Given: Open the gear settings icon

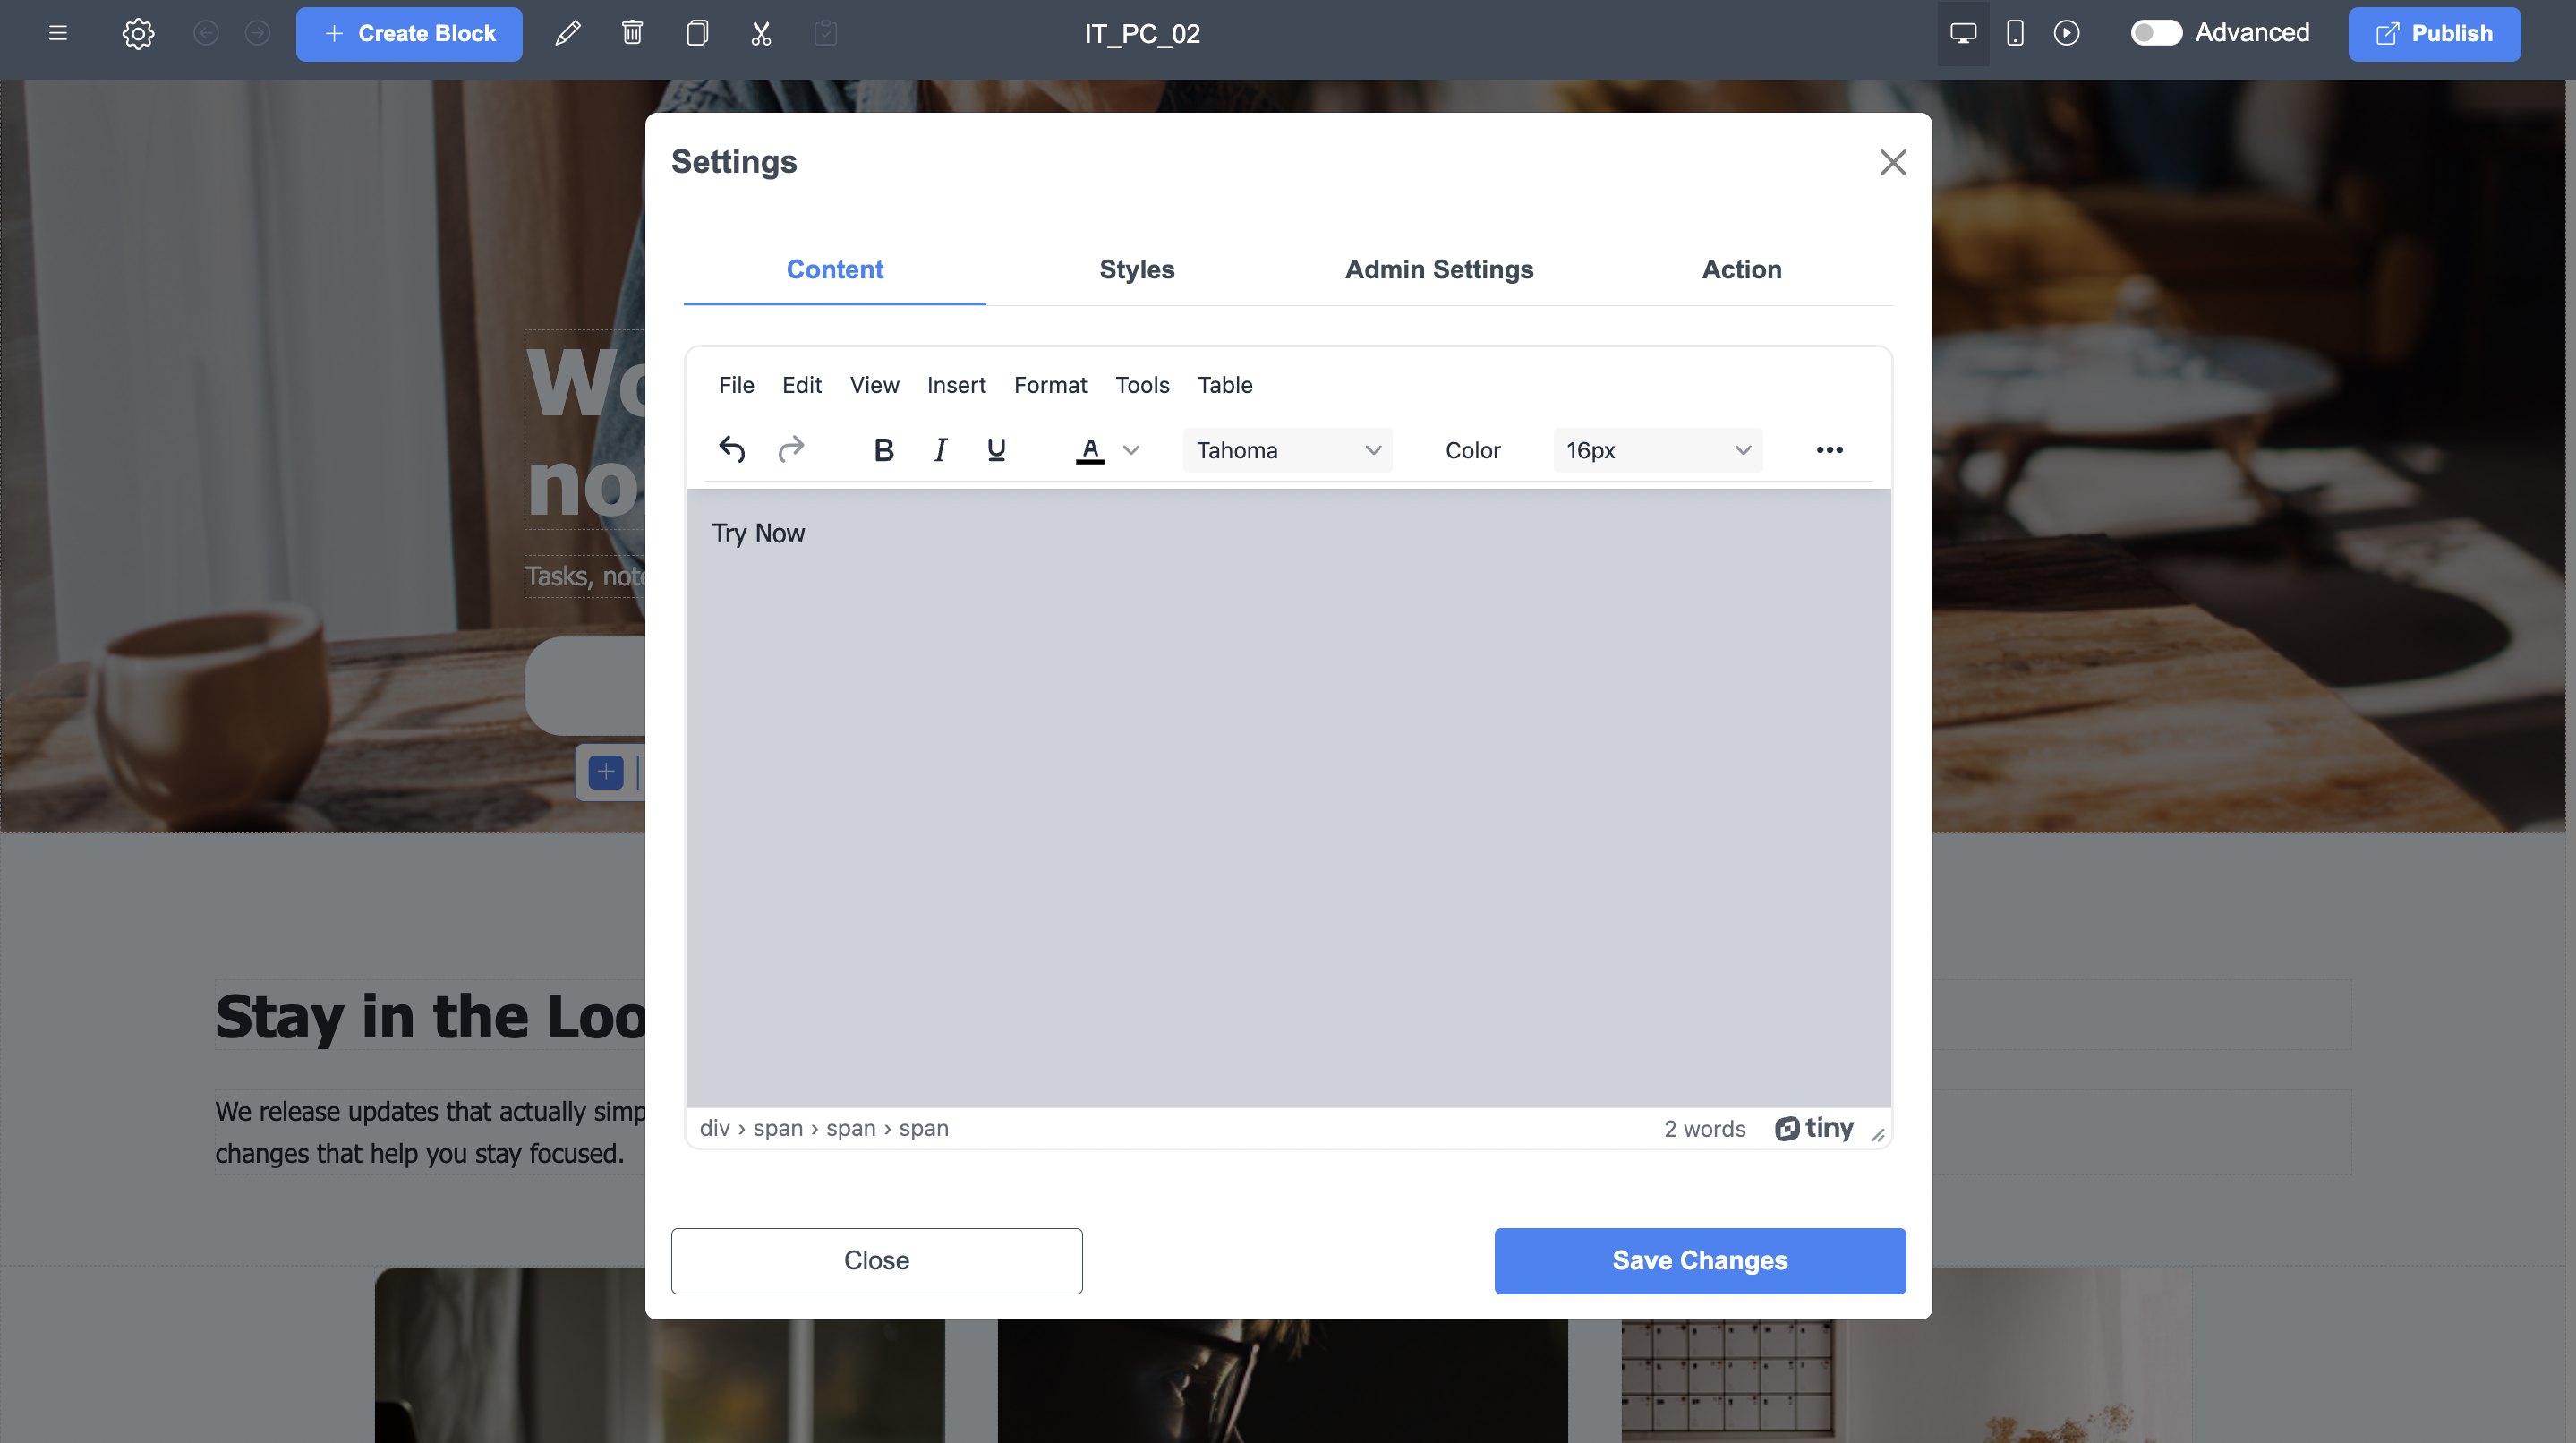Looking at the screenshot, I should click(138, 33).
